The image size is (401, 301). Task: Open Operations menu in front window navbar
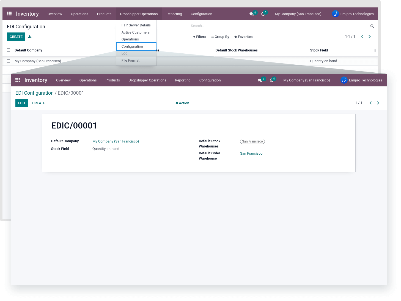[88, 80]
